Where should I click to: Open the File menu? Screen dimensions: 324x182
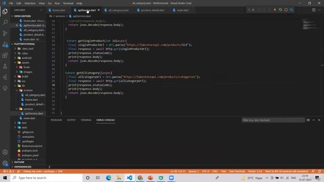(11, 4)
